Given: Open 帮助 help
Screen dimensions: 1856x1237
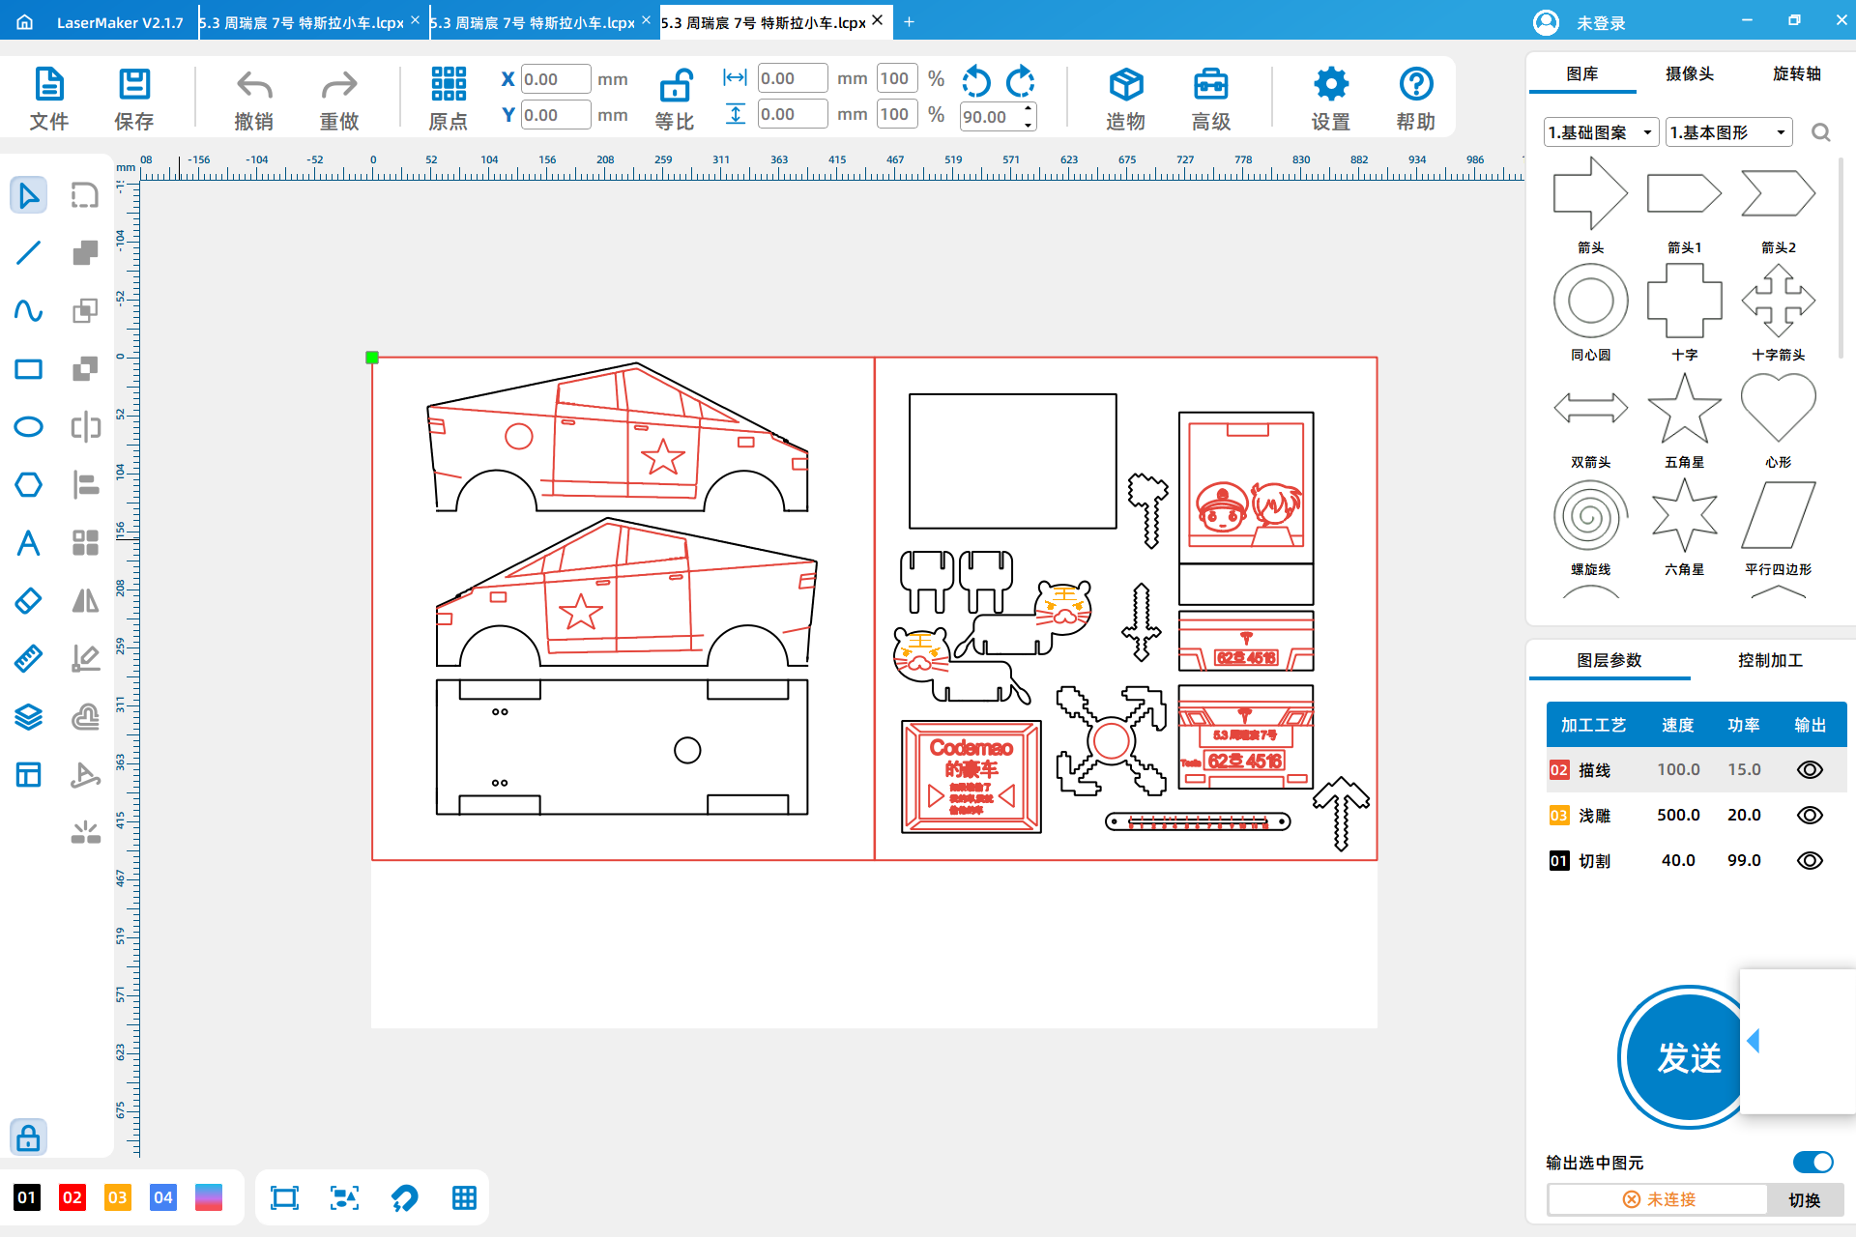Looking at the screenshot, I should point(1416,98).
